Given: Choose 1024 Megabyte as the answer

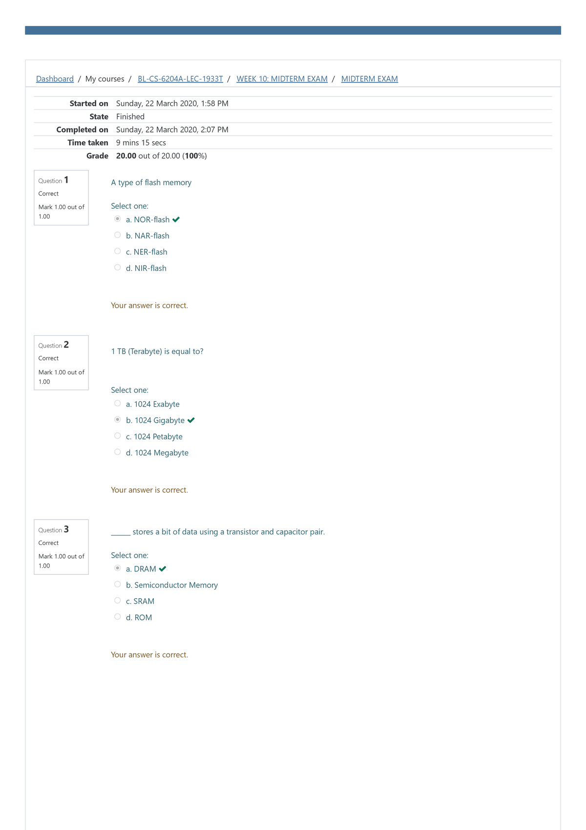Looking at the screenshot, I should [117, 451].
